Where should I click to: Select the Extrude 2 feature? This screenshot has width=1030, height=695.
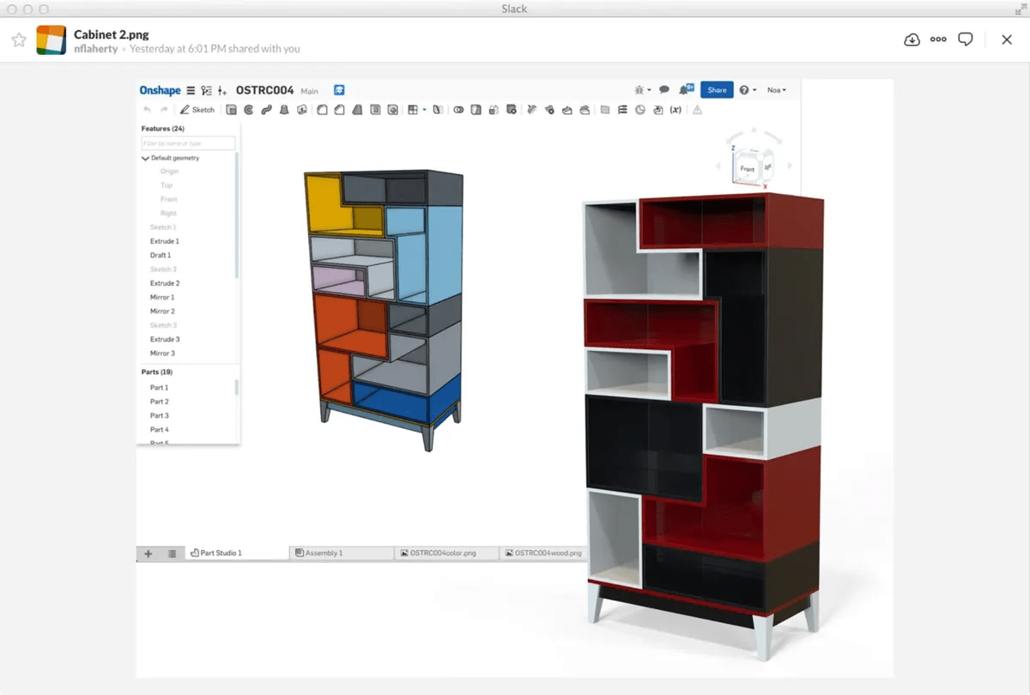coord(165,283)
